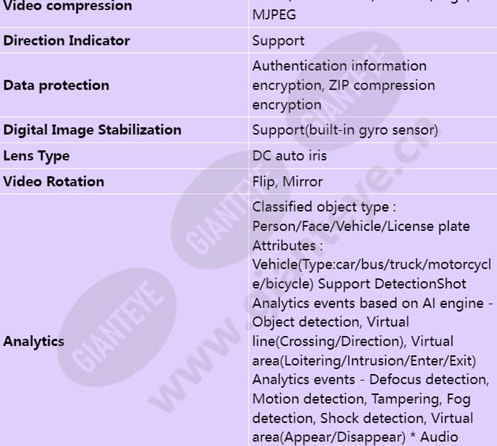Click the Analytics row label
The image size is (497, 446).
[x=33, y=341]
